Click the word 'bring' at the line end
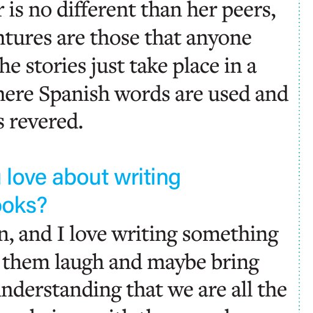Viewport: 313px width, 313px height. tap(235, 263)
